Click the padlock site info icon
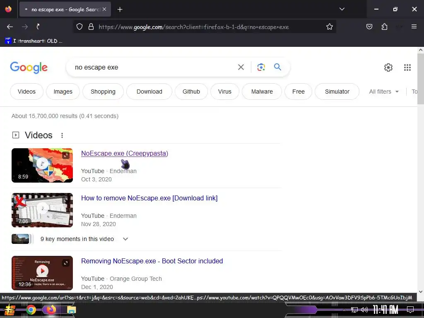Viewport: 424px width, 318px height. (91, 26)
